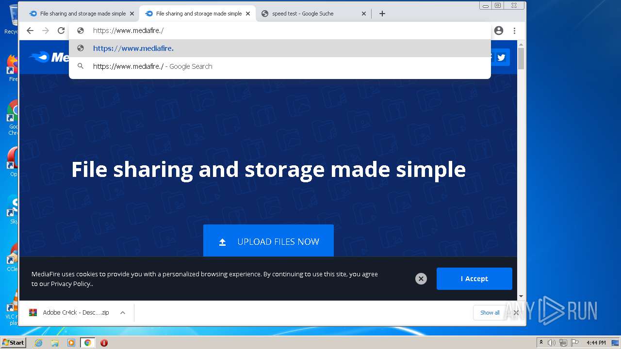Choose the https://www.mediafire. URL suggestion
Screen dimensions: 621x349
point(280,48)
